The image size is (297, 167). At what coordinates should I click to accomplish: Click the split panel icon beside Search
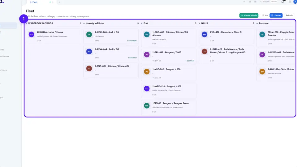[x=255, y=2]
